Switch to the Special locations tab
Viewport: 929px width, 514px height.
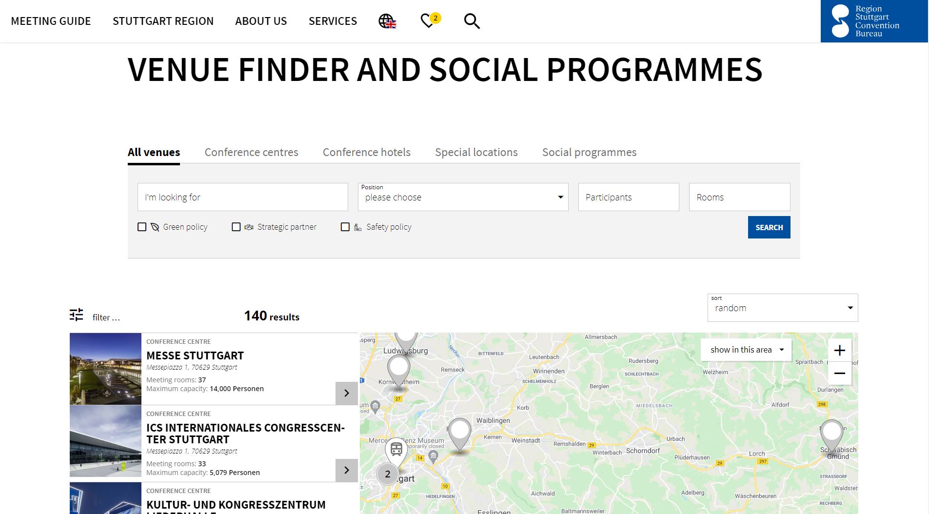click(x=476, y=152)
